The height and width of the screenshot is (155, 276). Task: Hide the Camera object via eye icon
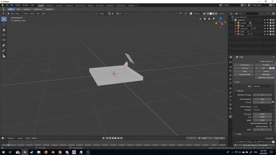coord(265,23)
